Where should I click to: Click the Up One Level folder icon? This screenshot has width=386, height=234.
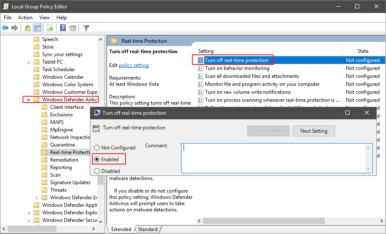28,28
